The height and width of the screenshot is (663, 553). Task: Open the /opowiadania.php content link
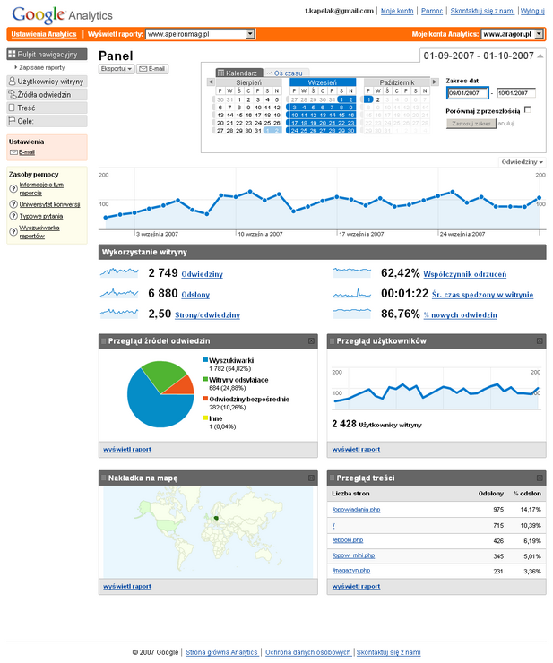(x=357, y=509)
